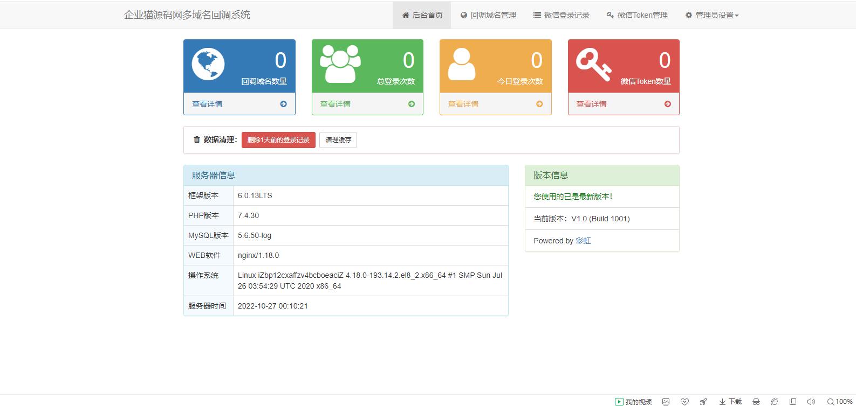Open 微信Token管理 in the navigation bar

(637, 15)
